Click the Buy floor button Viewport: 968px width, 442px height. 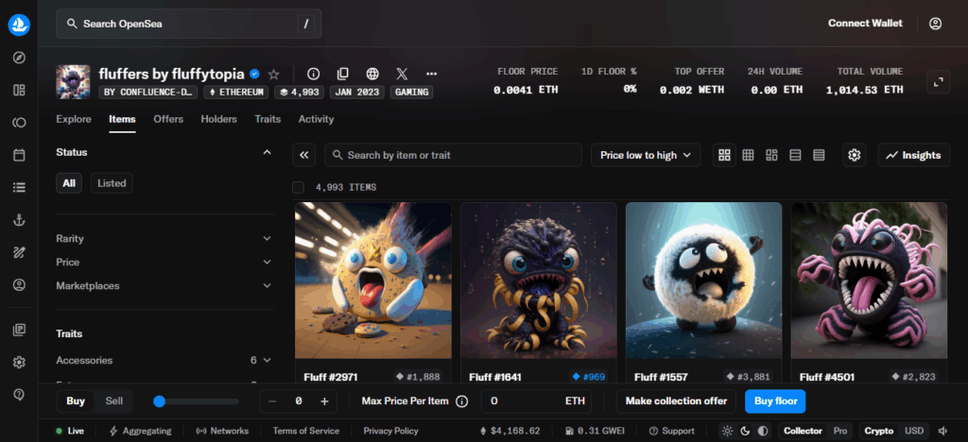tap(775, 401)
